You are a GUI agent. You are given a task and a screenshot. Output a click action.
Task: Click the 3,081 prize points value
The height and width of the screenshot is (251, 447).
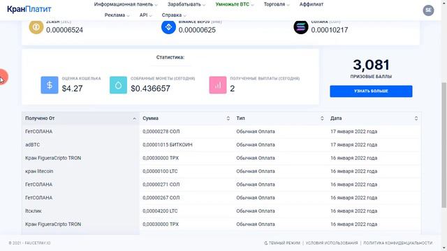(x=371, y=65)
